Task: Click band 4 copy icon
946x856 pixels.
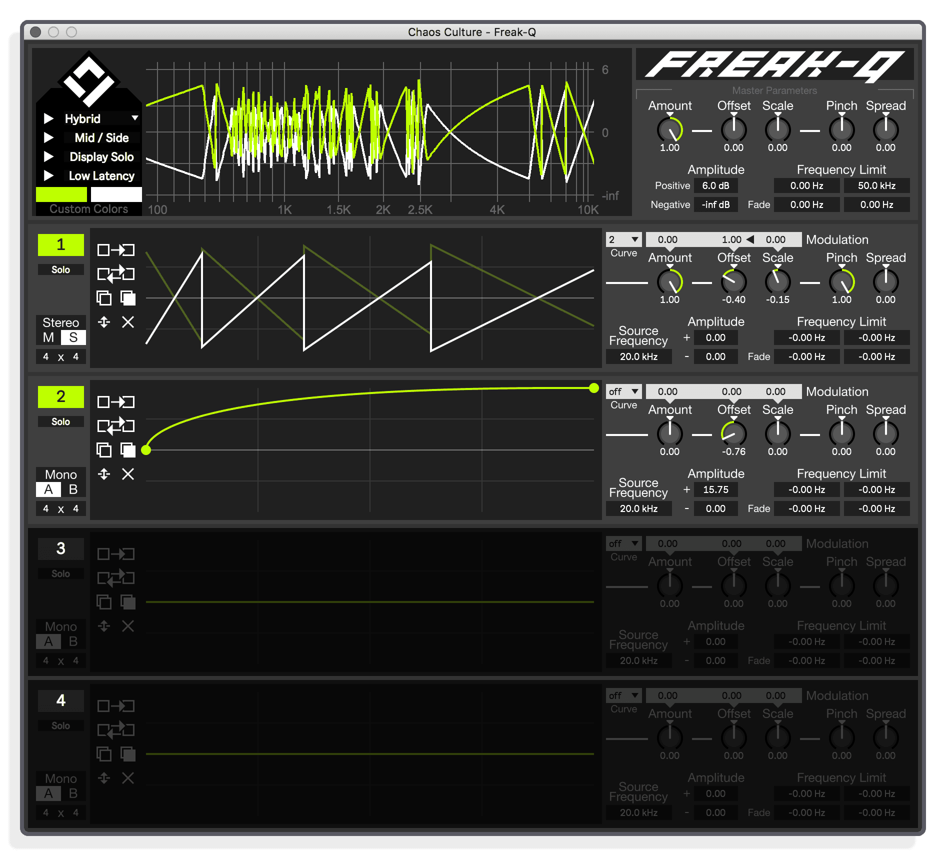Action: pyautogui.click(x=104, y=754)
